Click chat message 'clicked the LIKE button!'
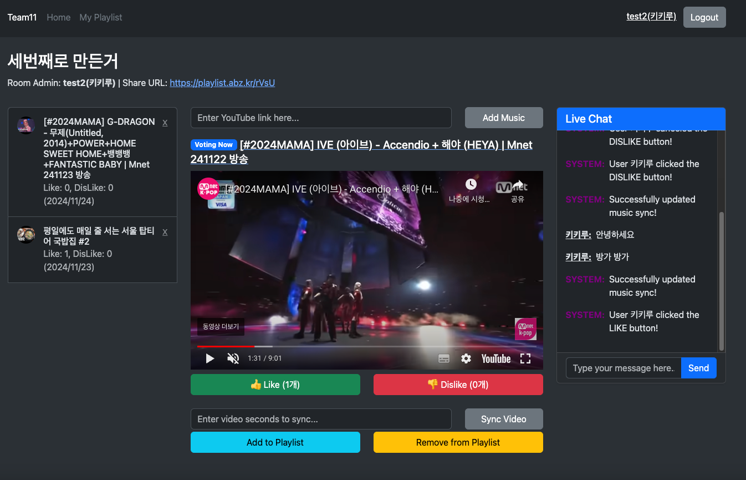The image size is (746, 480). tap(654, 321)
